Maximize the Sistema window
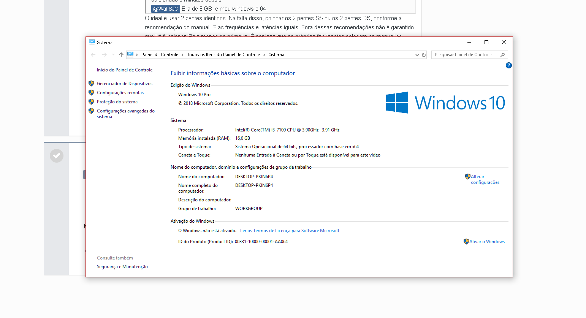The height and width of the screenshot is (318, 586). pyautogui.click(x=486, y=42)
